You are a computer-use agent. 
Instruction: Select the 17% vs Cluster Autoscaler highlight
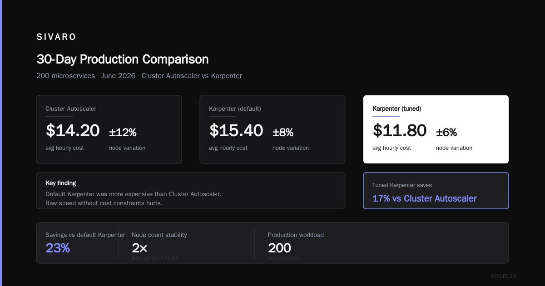pos(425,198)
